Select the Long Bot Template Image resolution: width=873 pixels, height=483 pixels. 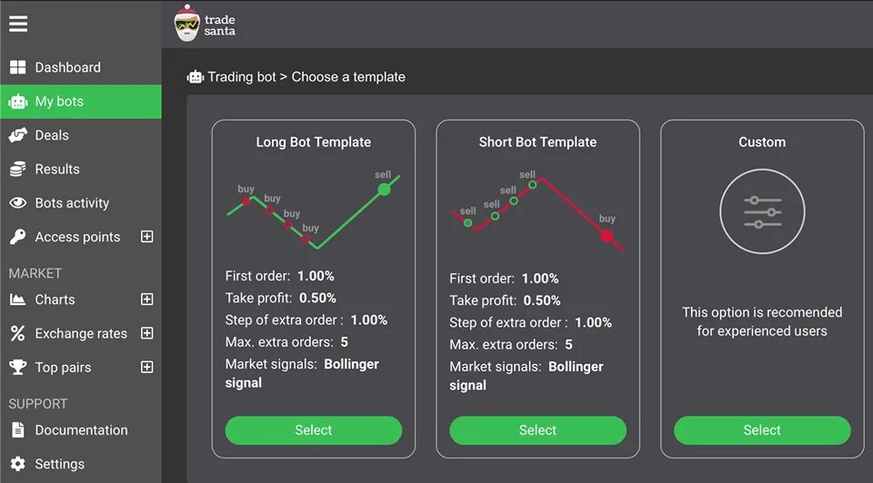[314, 430]
